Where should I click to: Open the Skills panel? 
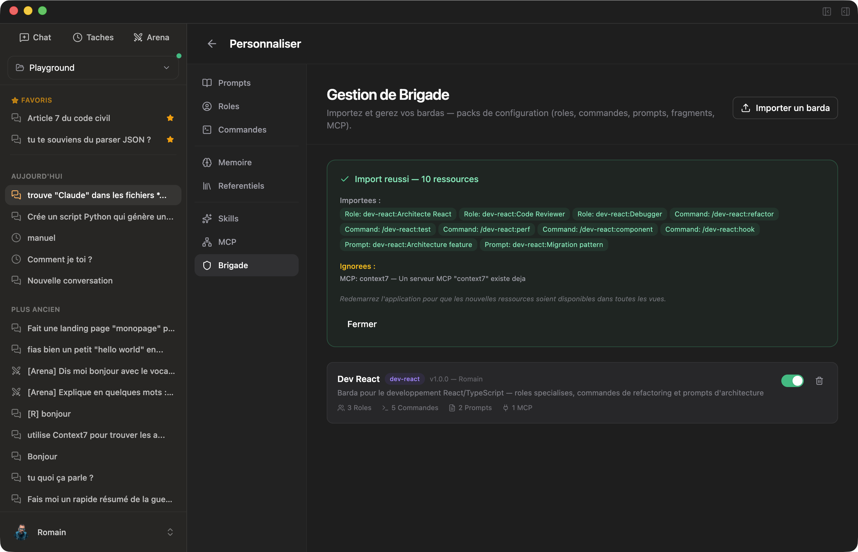tap(228, 218)
